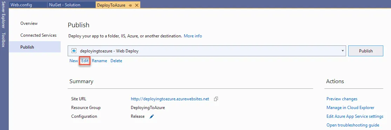Click the DeployingToAzure resource group value

point(148,108)
